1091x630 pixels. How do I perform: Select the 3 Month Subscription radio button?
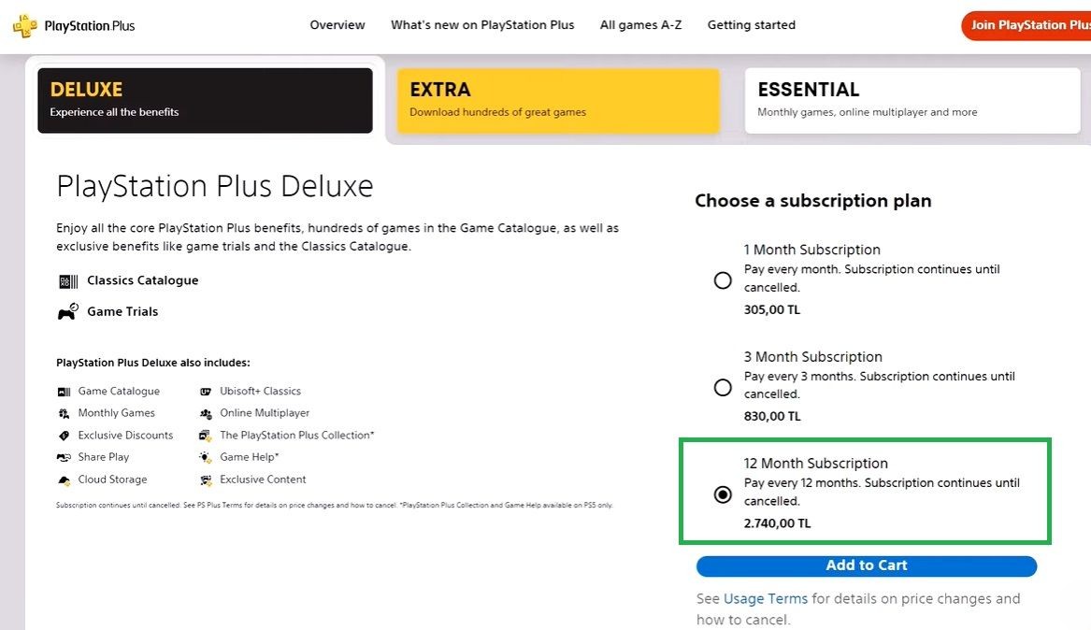(723, 387)
